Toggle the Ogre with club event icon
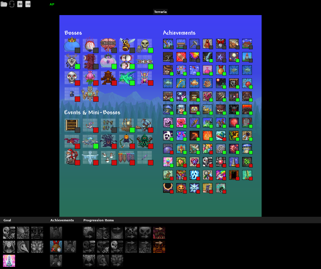This screenshot has width=321, height=269. pos(145,125)
